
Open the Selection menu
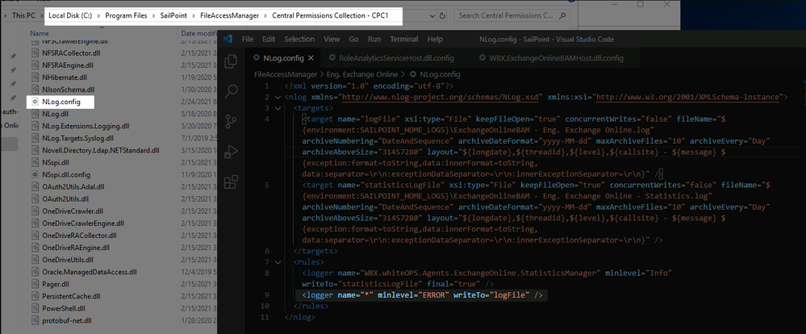click(x=299, y=39)
